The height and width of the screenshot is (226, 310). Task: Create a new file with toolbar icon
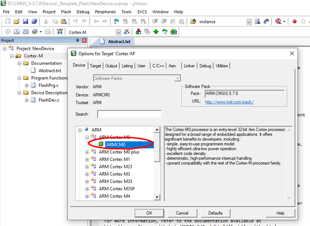(8, 21)
